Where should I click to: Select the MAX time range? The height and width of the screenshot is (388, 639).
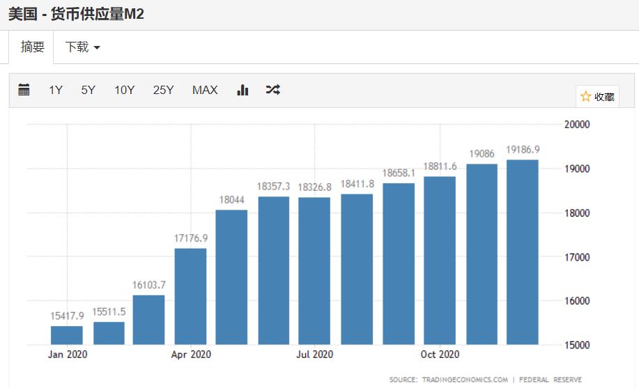point(205,90)
